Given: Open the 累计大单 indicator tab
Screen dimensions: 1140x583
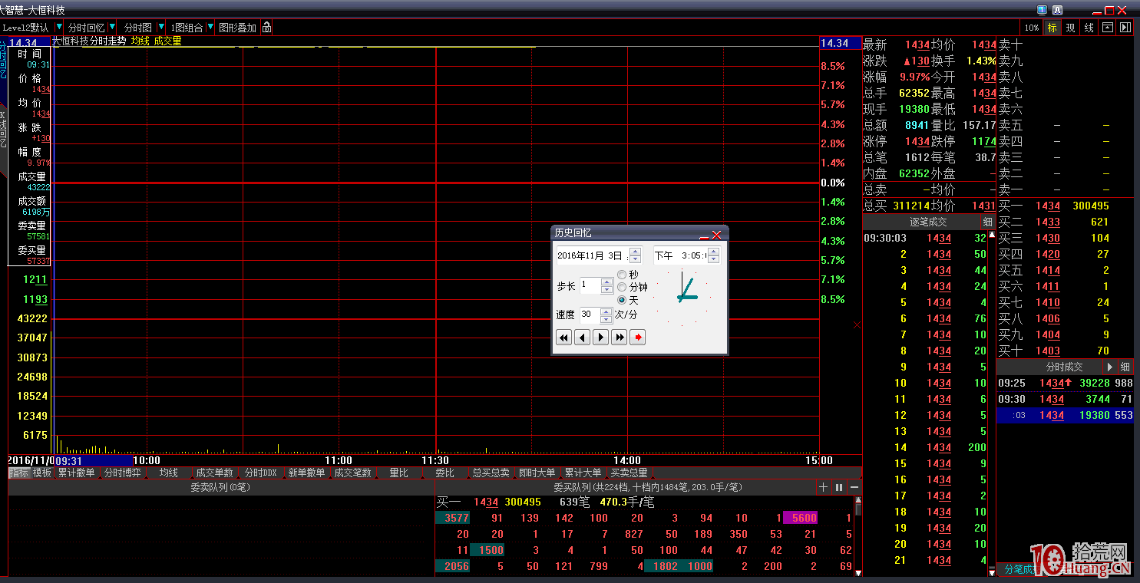Looking at the screenshot, I should 583,473.
